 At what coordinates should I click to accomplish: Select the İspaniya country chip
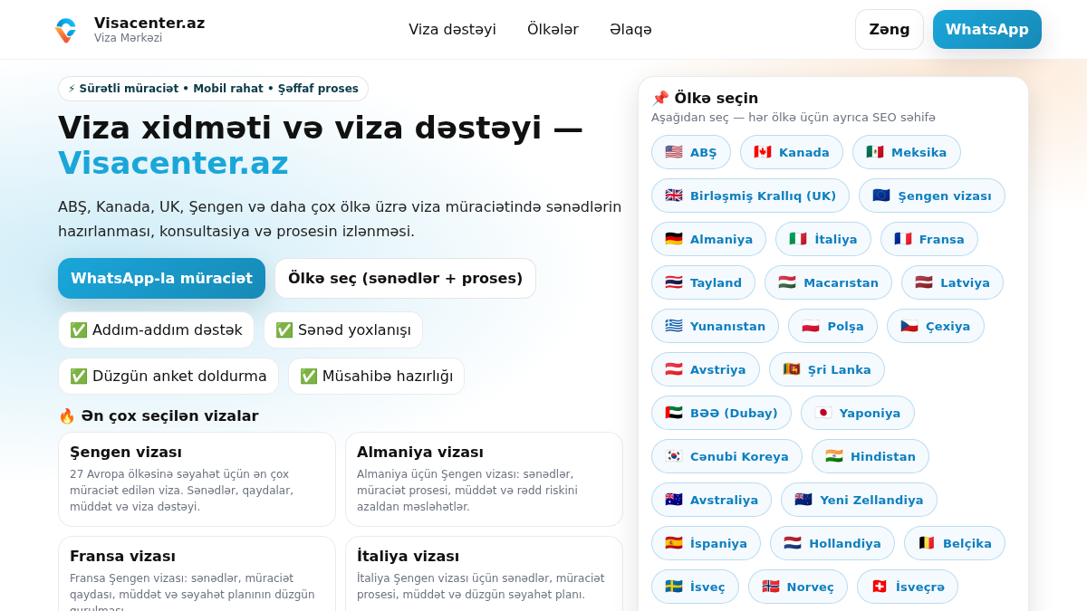click(706, 543)
